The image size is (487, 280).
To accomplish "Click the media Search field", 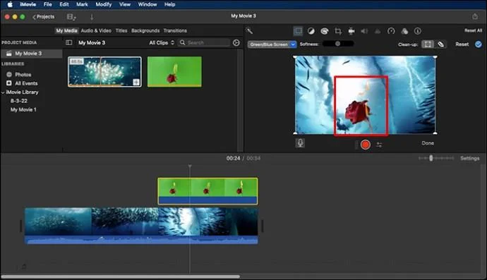I will (204, 42).
